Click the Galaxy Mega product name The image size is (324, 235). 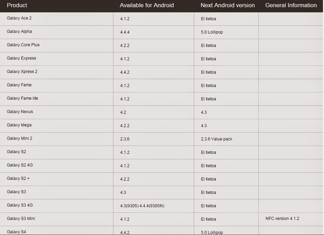[19, 125]
